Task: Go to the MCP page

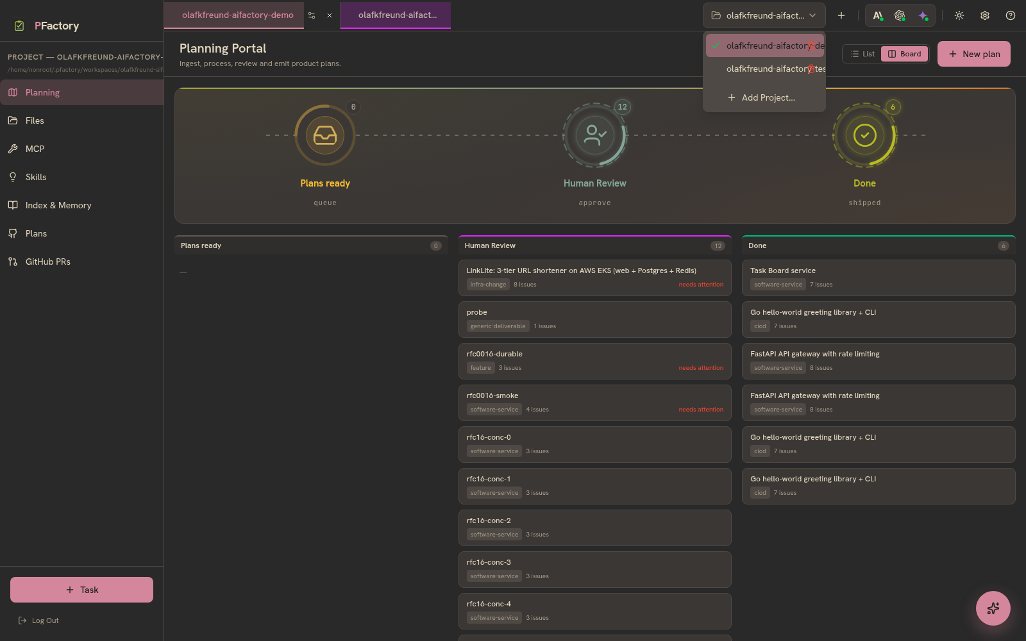Action: click(82, 149)
